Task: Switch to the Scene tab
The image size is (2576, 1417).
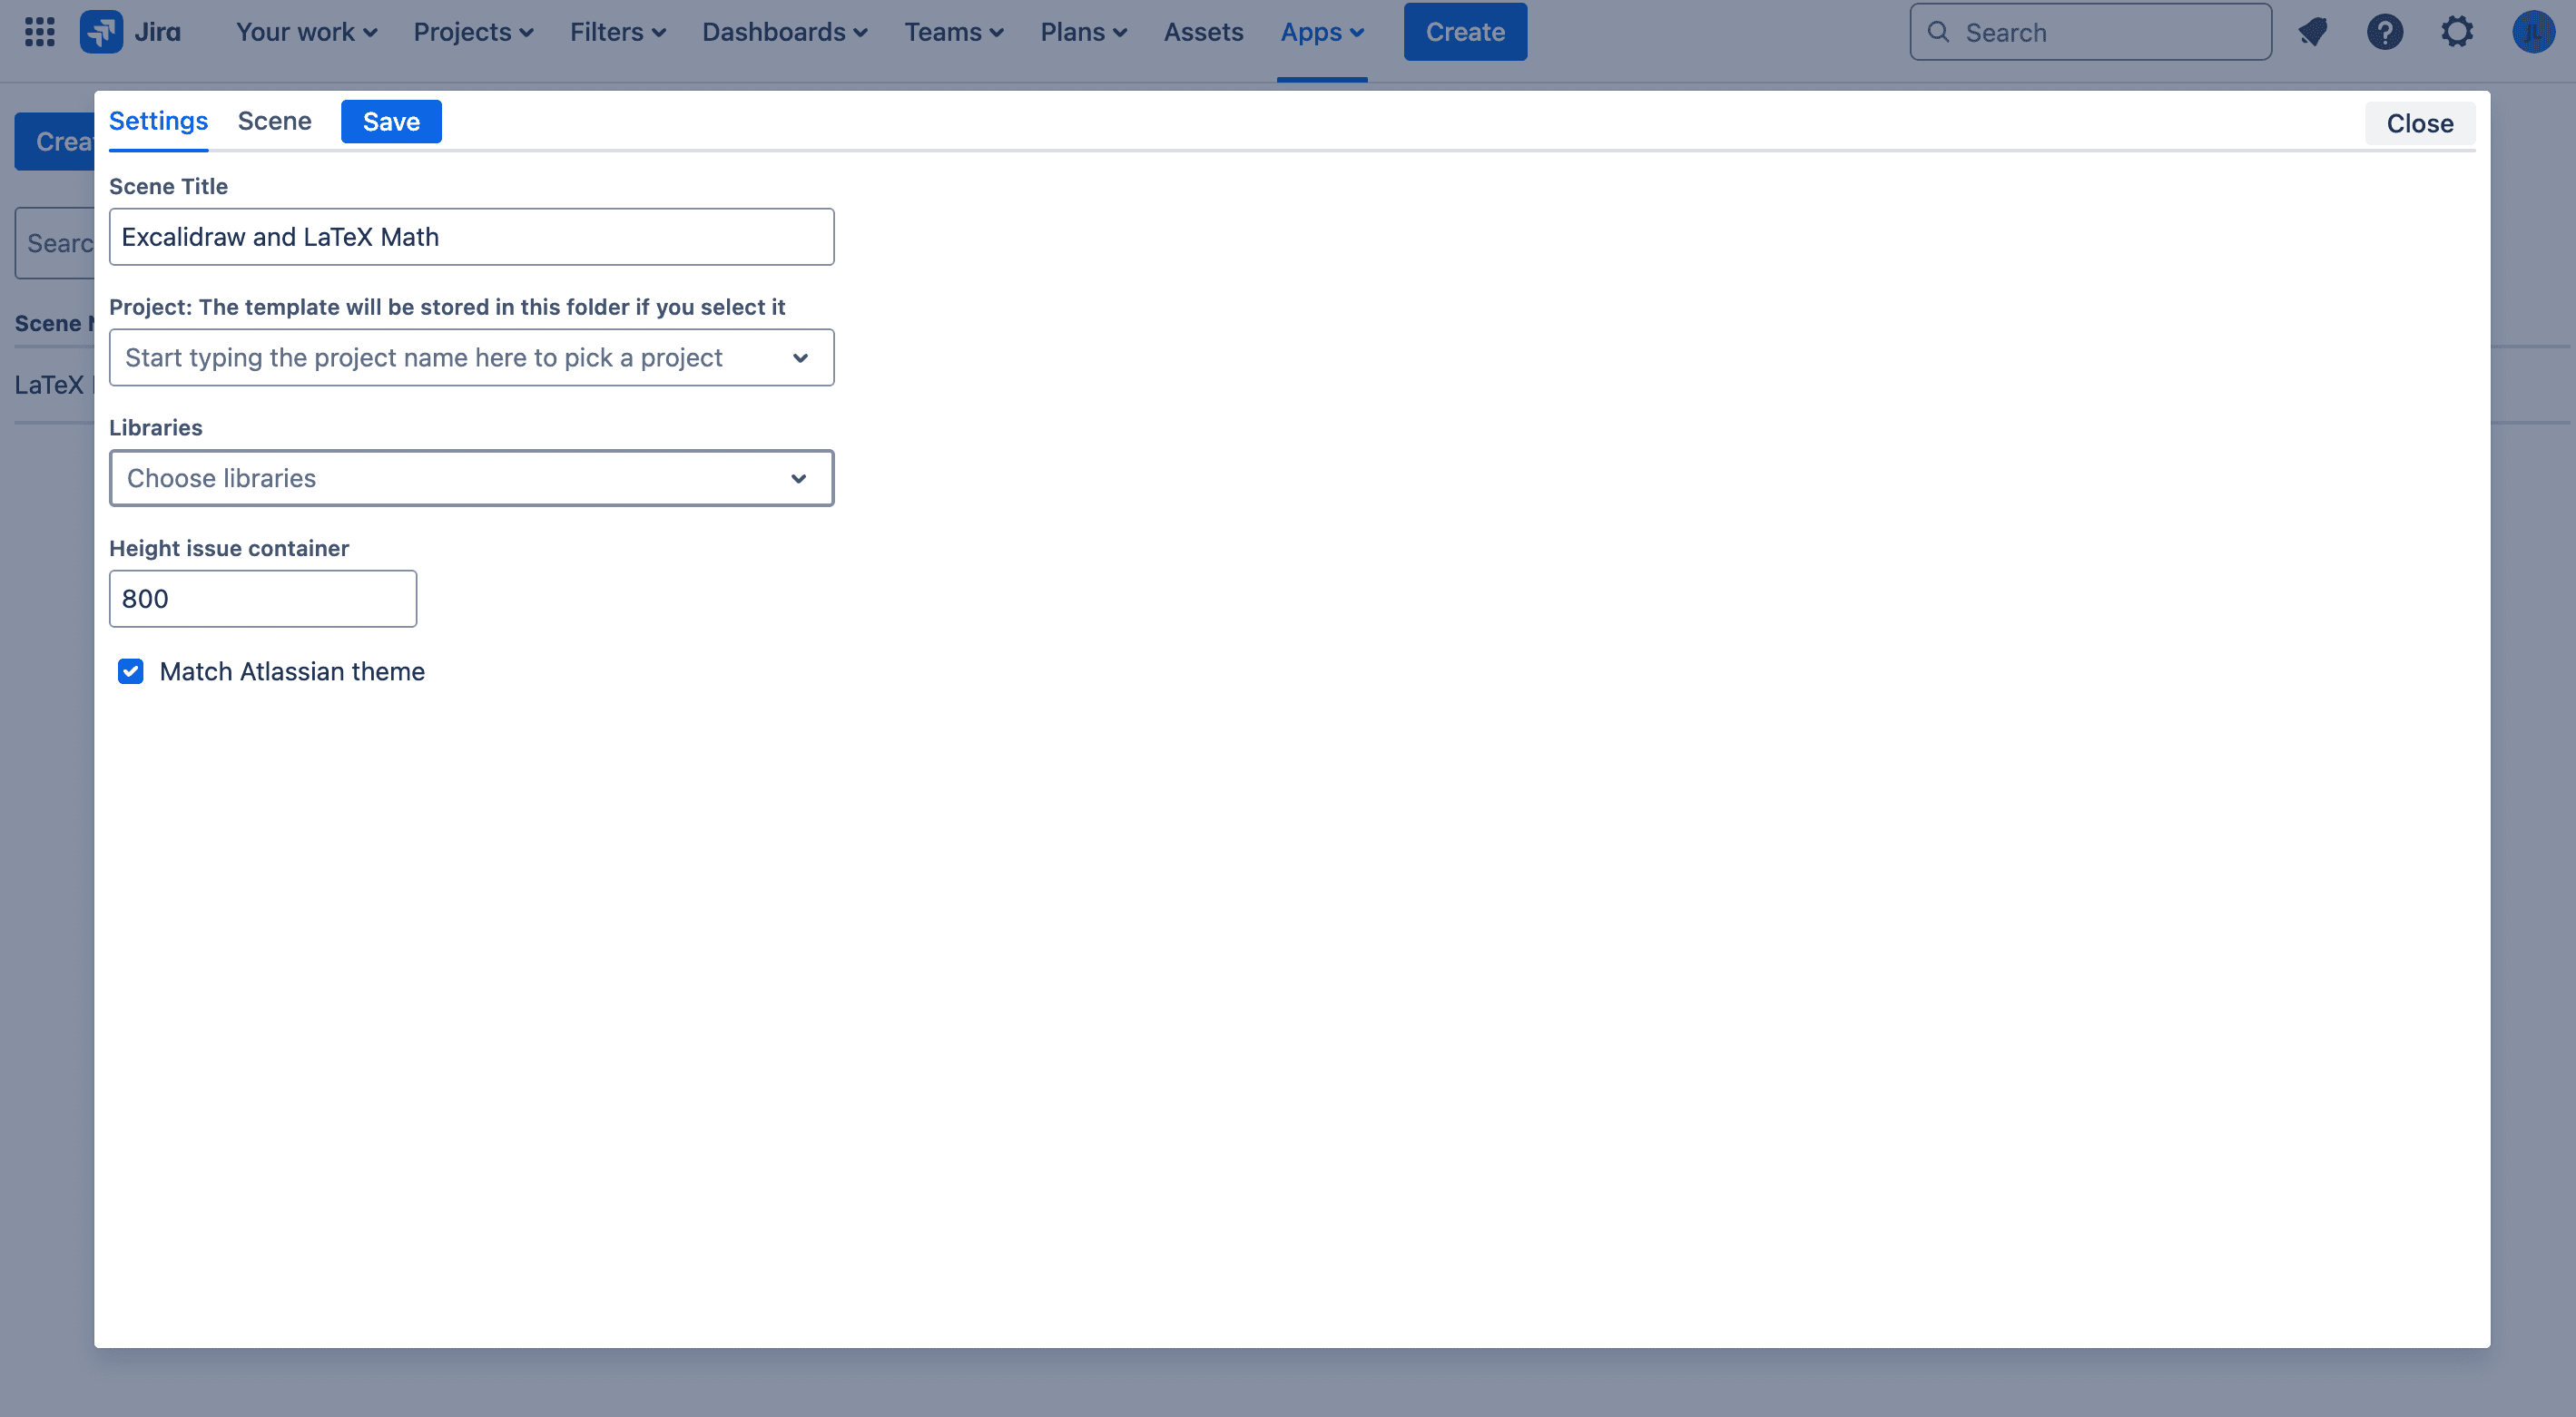Action: click(x=274, y=121)
